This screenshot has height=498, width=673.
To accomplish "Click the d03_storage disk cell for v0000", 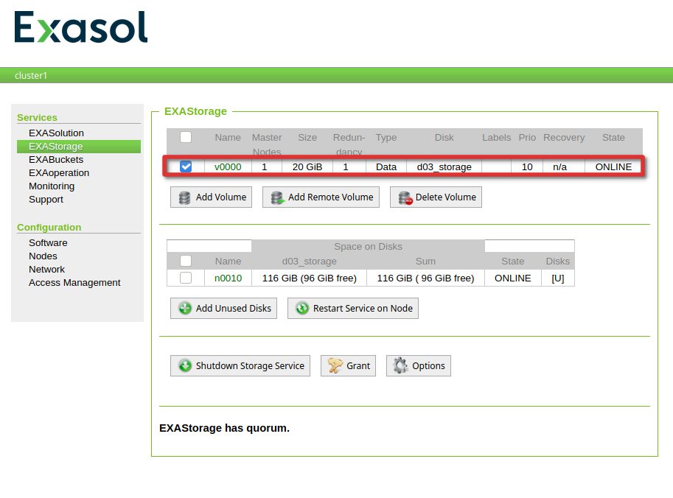I will pos(444,166).
